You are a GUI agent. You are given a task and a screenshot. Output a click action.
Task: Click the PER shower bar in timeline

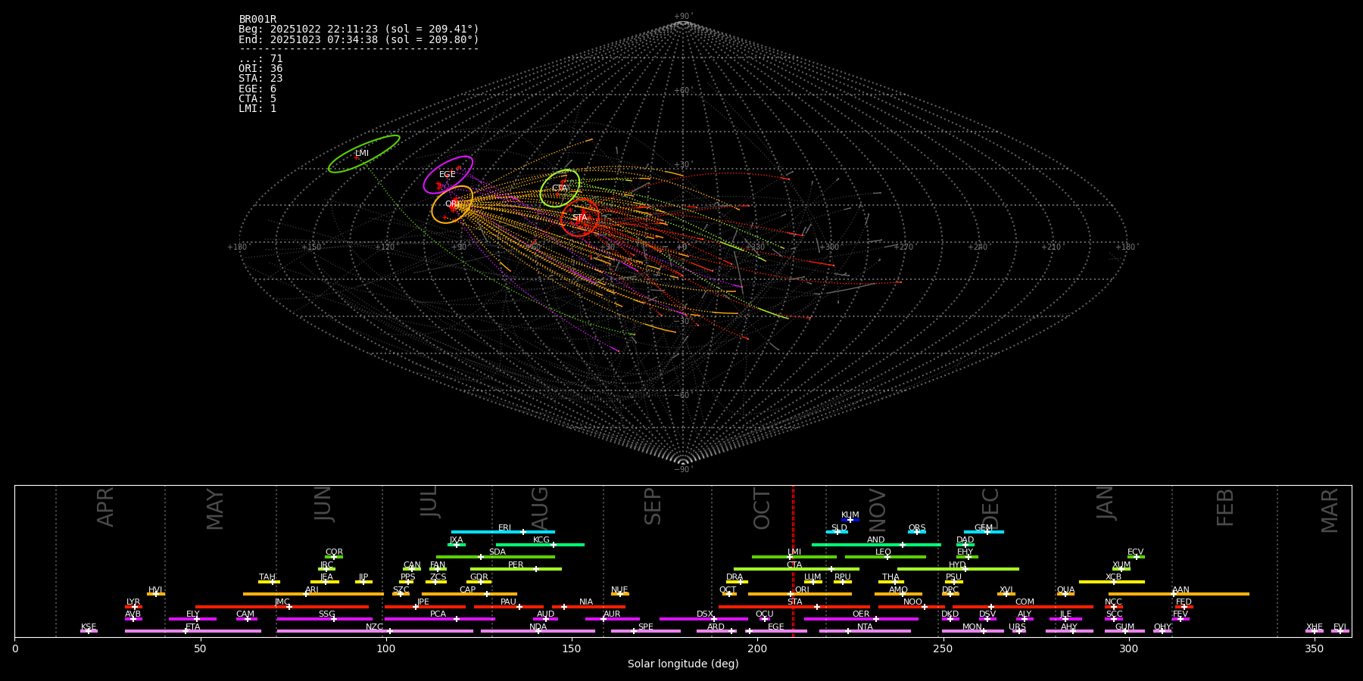click(516, 569)
